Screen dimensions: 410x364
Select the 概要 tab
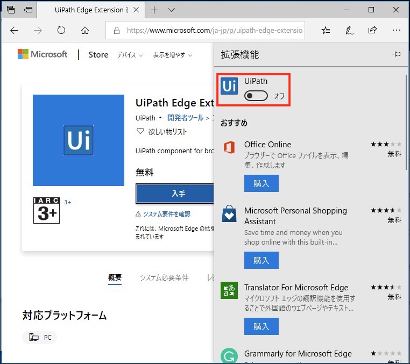click(x=115, y=277)
